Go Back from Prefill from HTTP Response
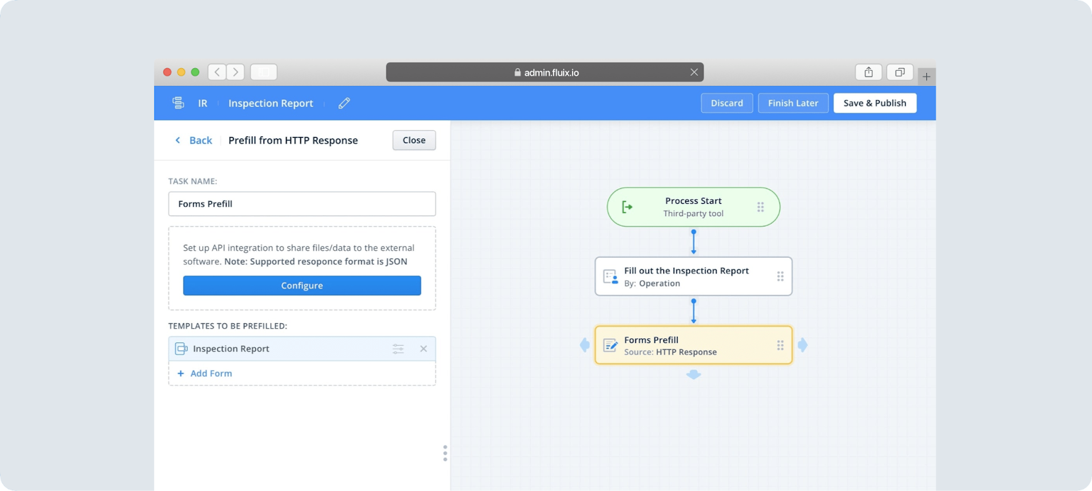 click(x=194, y=140)
